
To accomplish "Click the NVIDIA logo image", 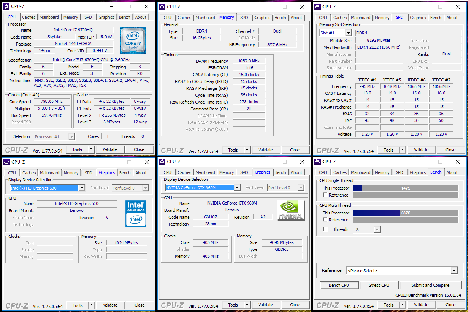I will (291, 210).
